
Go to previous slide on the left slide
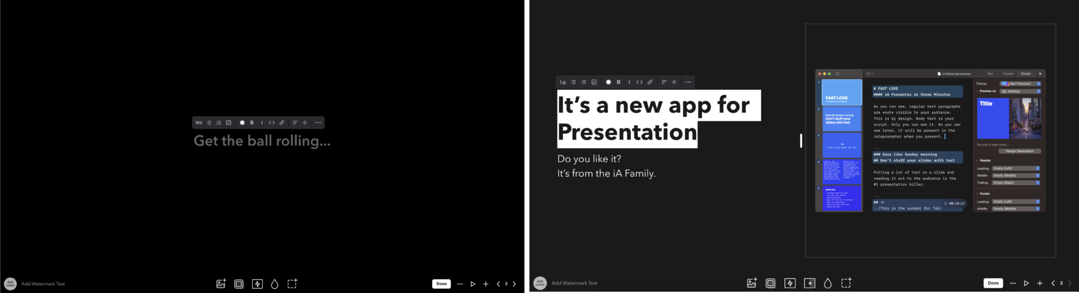(x=498, y=284)
